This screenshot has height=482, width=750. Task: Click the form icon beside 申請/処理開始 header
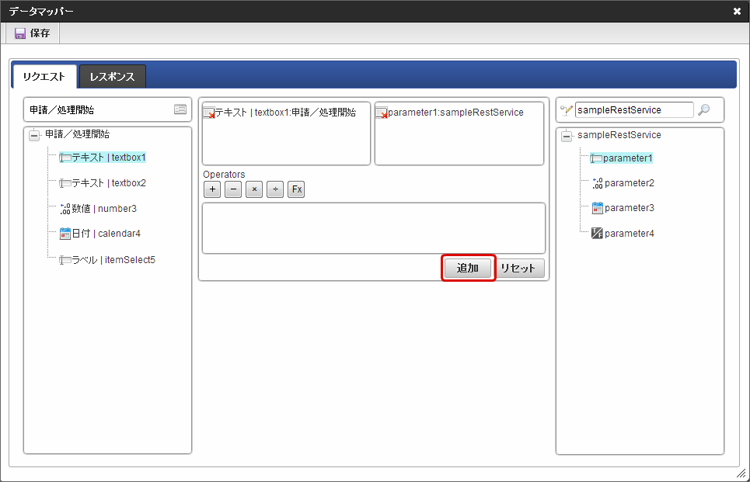(x=180, y=109)
